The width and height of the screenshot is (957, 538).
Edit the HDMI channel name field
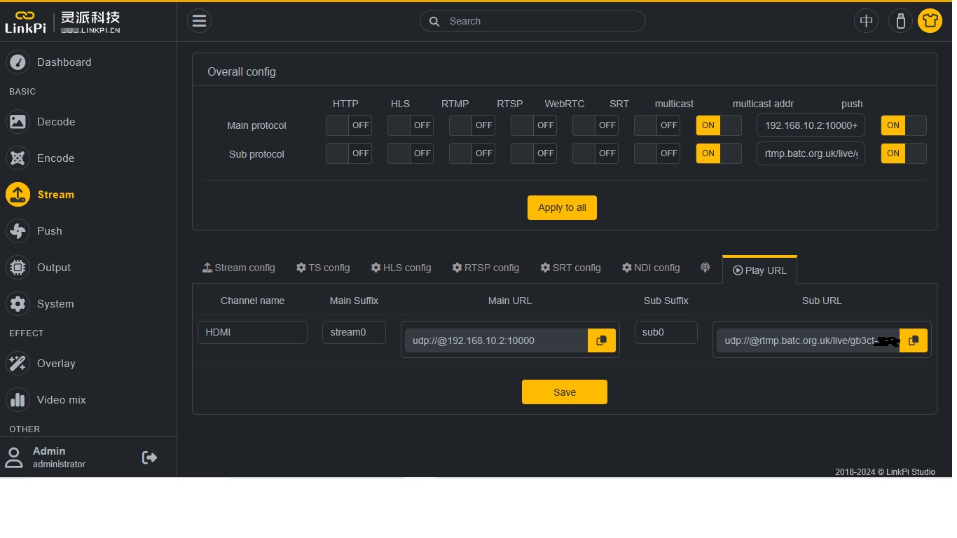252,332
